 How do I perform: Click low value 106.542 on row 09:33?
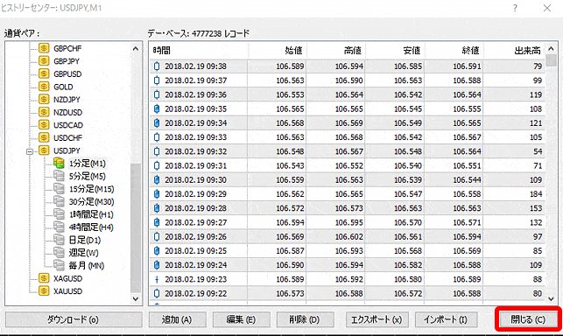pyautogui.click(x=408, y=137)
